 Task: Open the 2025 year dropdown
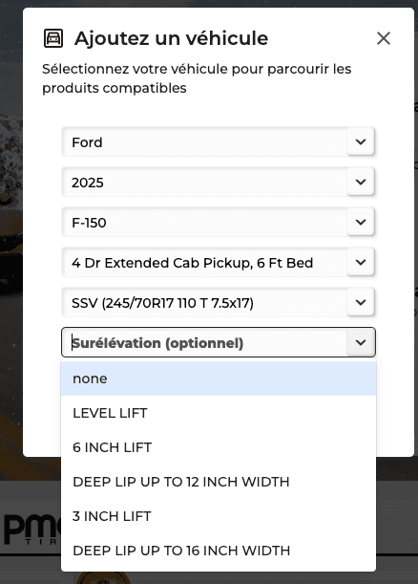click(219, 183)
